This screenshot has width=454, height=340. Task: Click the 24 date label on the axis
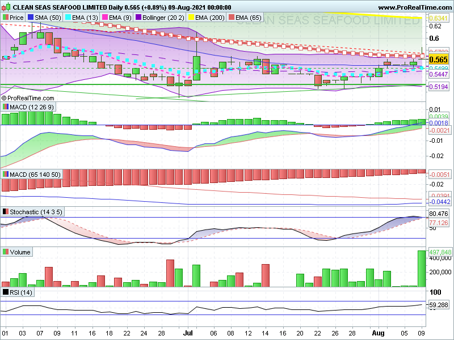pos(144,333)
